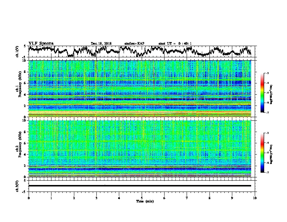Click the "VLF Spectra" plot title

[x=41, y=43]
